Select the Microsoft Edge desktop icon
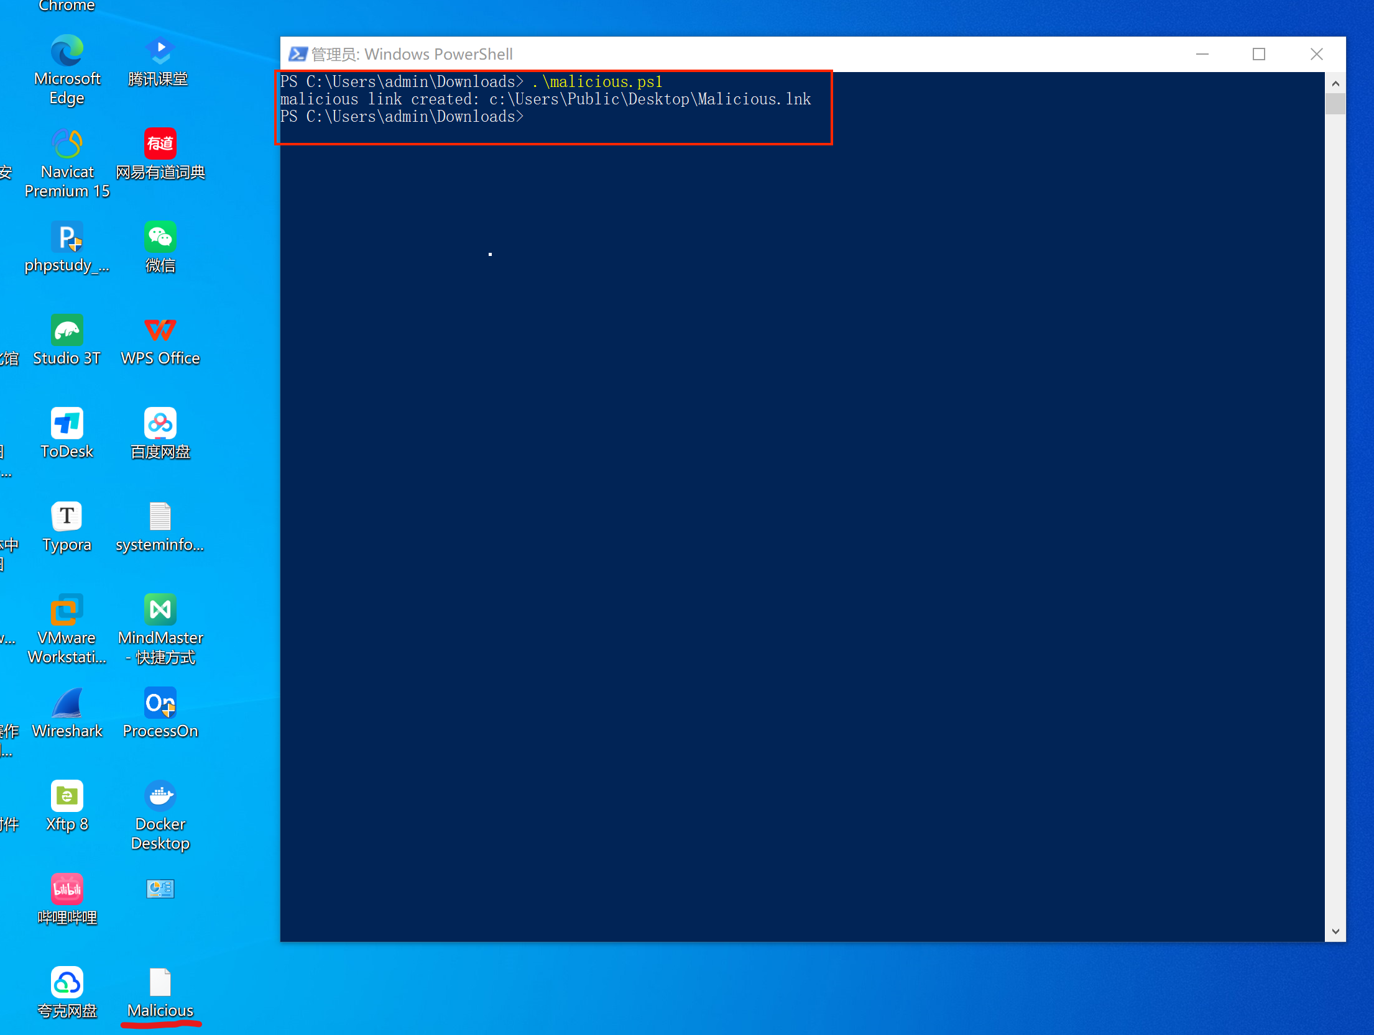The width and height of the screenshot is (1374, 1035). click(x=67, y=51)
